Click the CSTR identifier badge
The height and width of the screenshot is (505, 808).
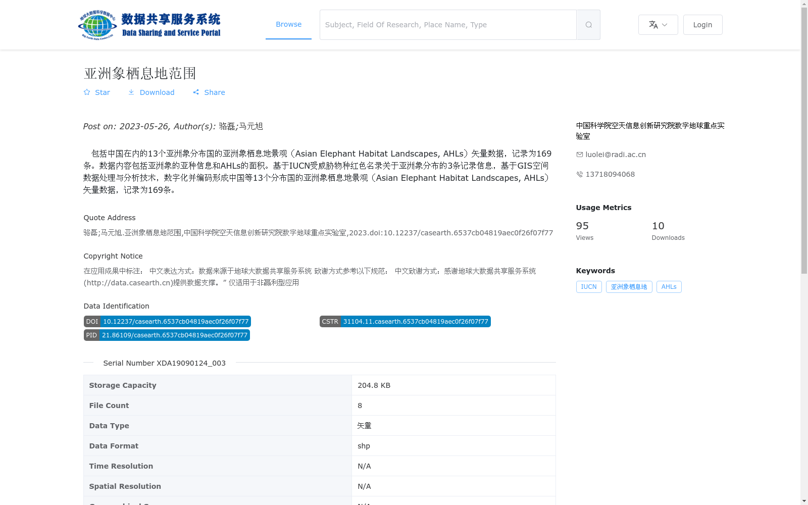[x=405, y=322]
